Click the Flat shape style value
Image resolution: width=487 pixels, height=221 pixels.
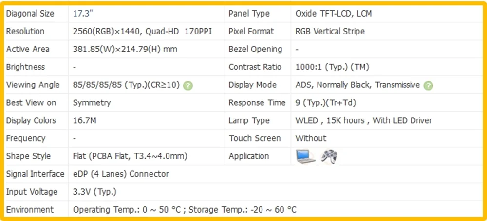[130, 156]
